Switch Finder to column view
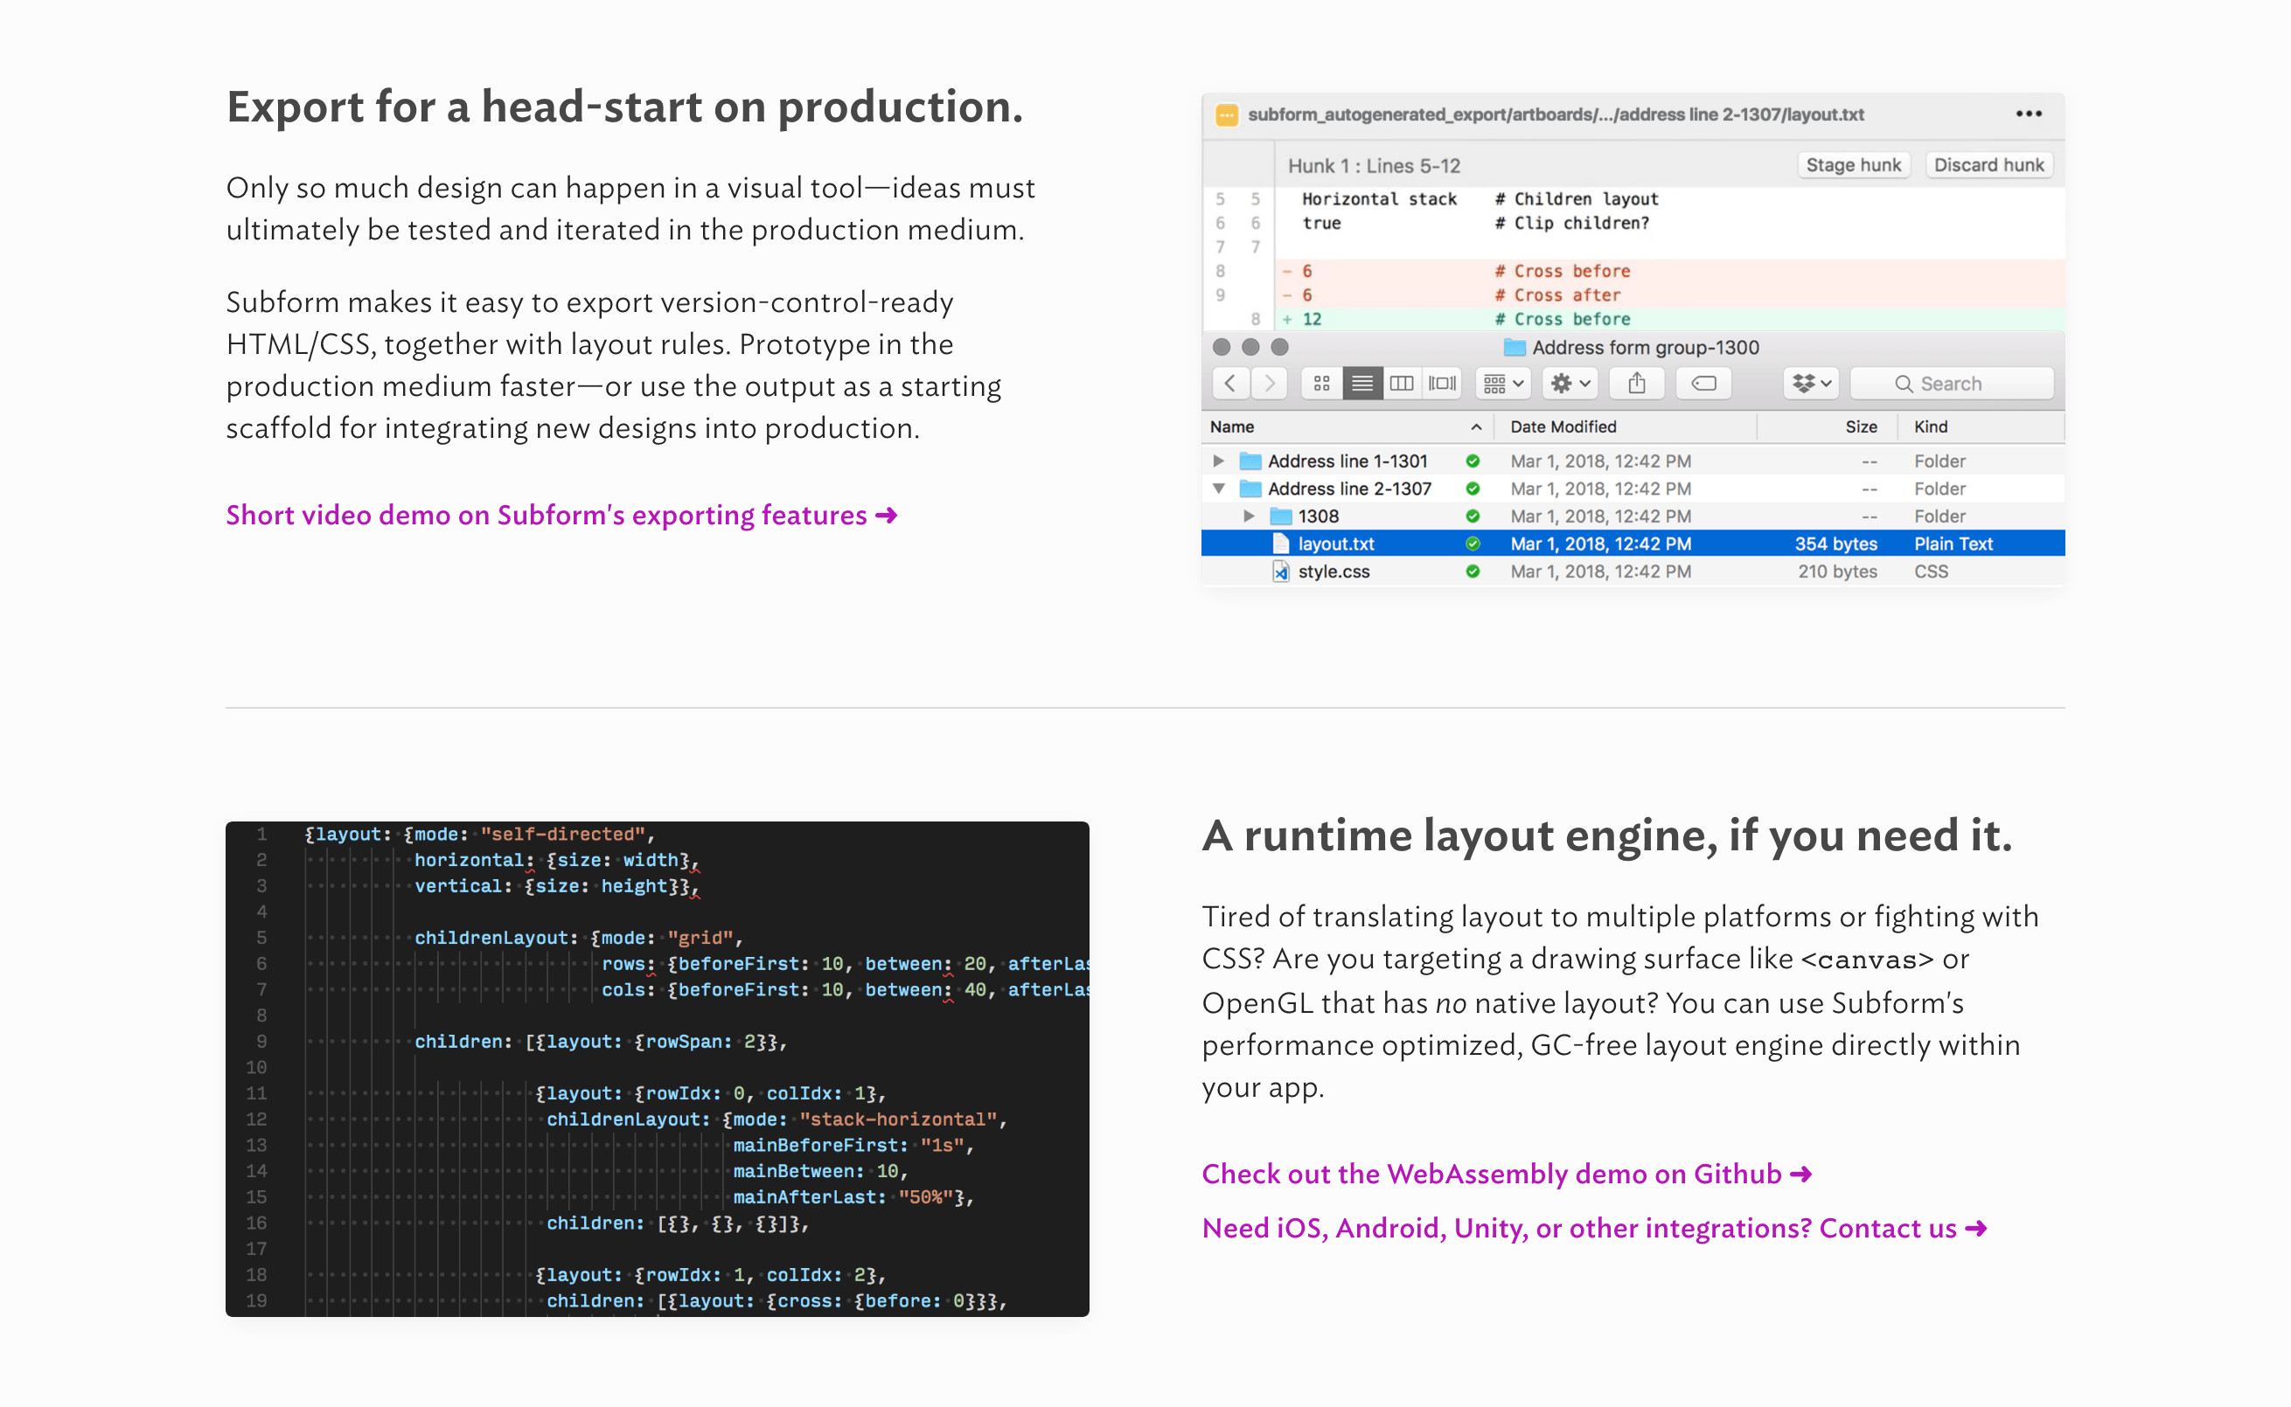The width and height of the screenshot is (2291, 1407). pos(1401,384)
